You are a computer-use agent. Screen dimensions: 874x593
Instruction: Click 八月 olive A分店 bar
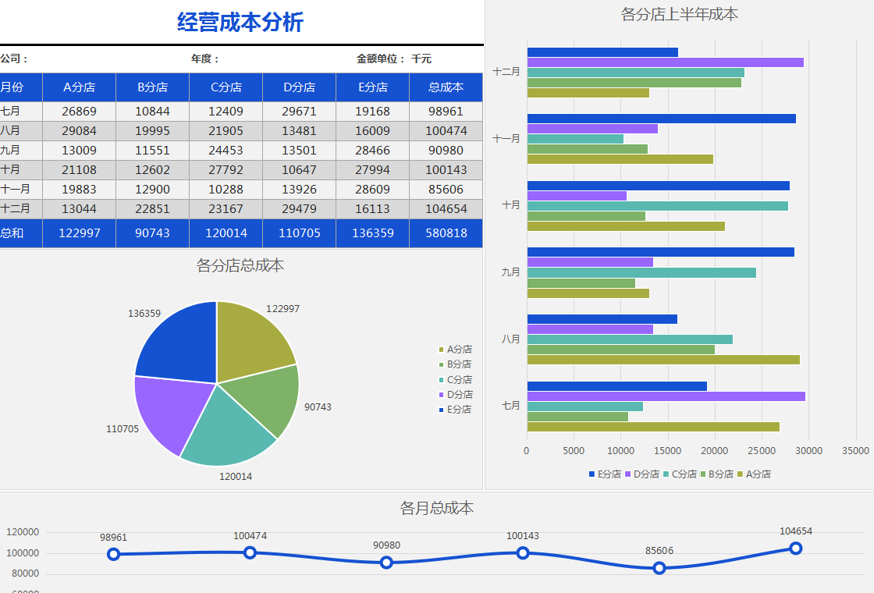pyautogui.click(x=663, y=360)
